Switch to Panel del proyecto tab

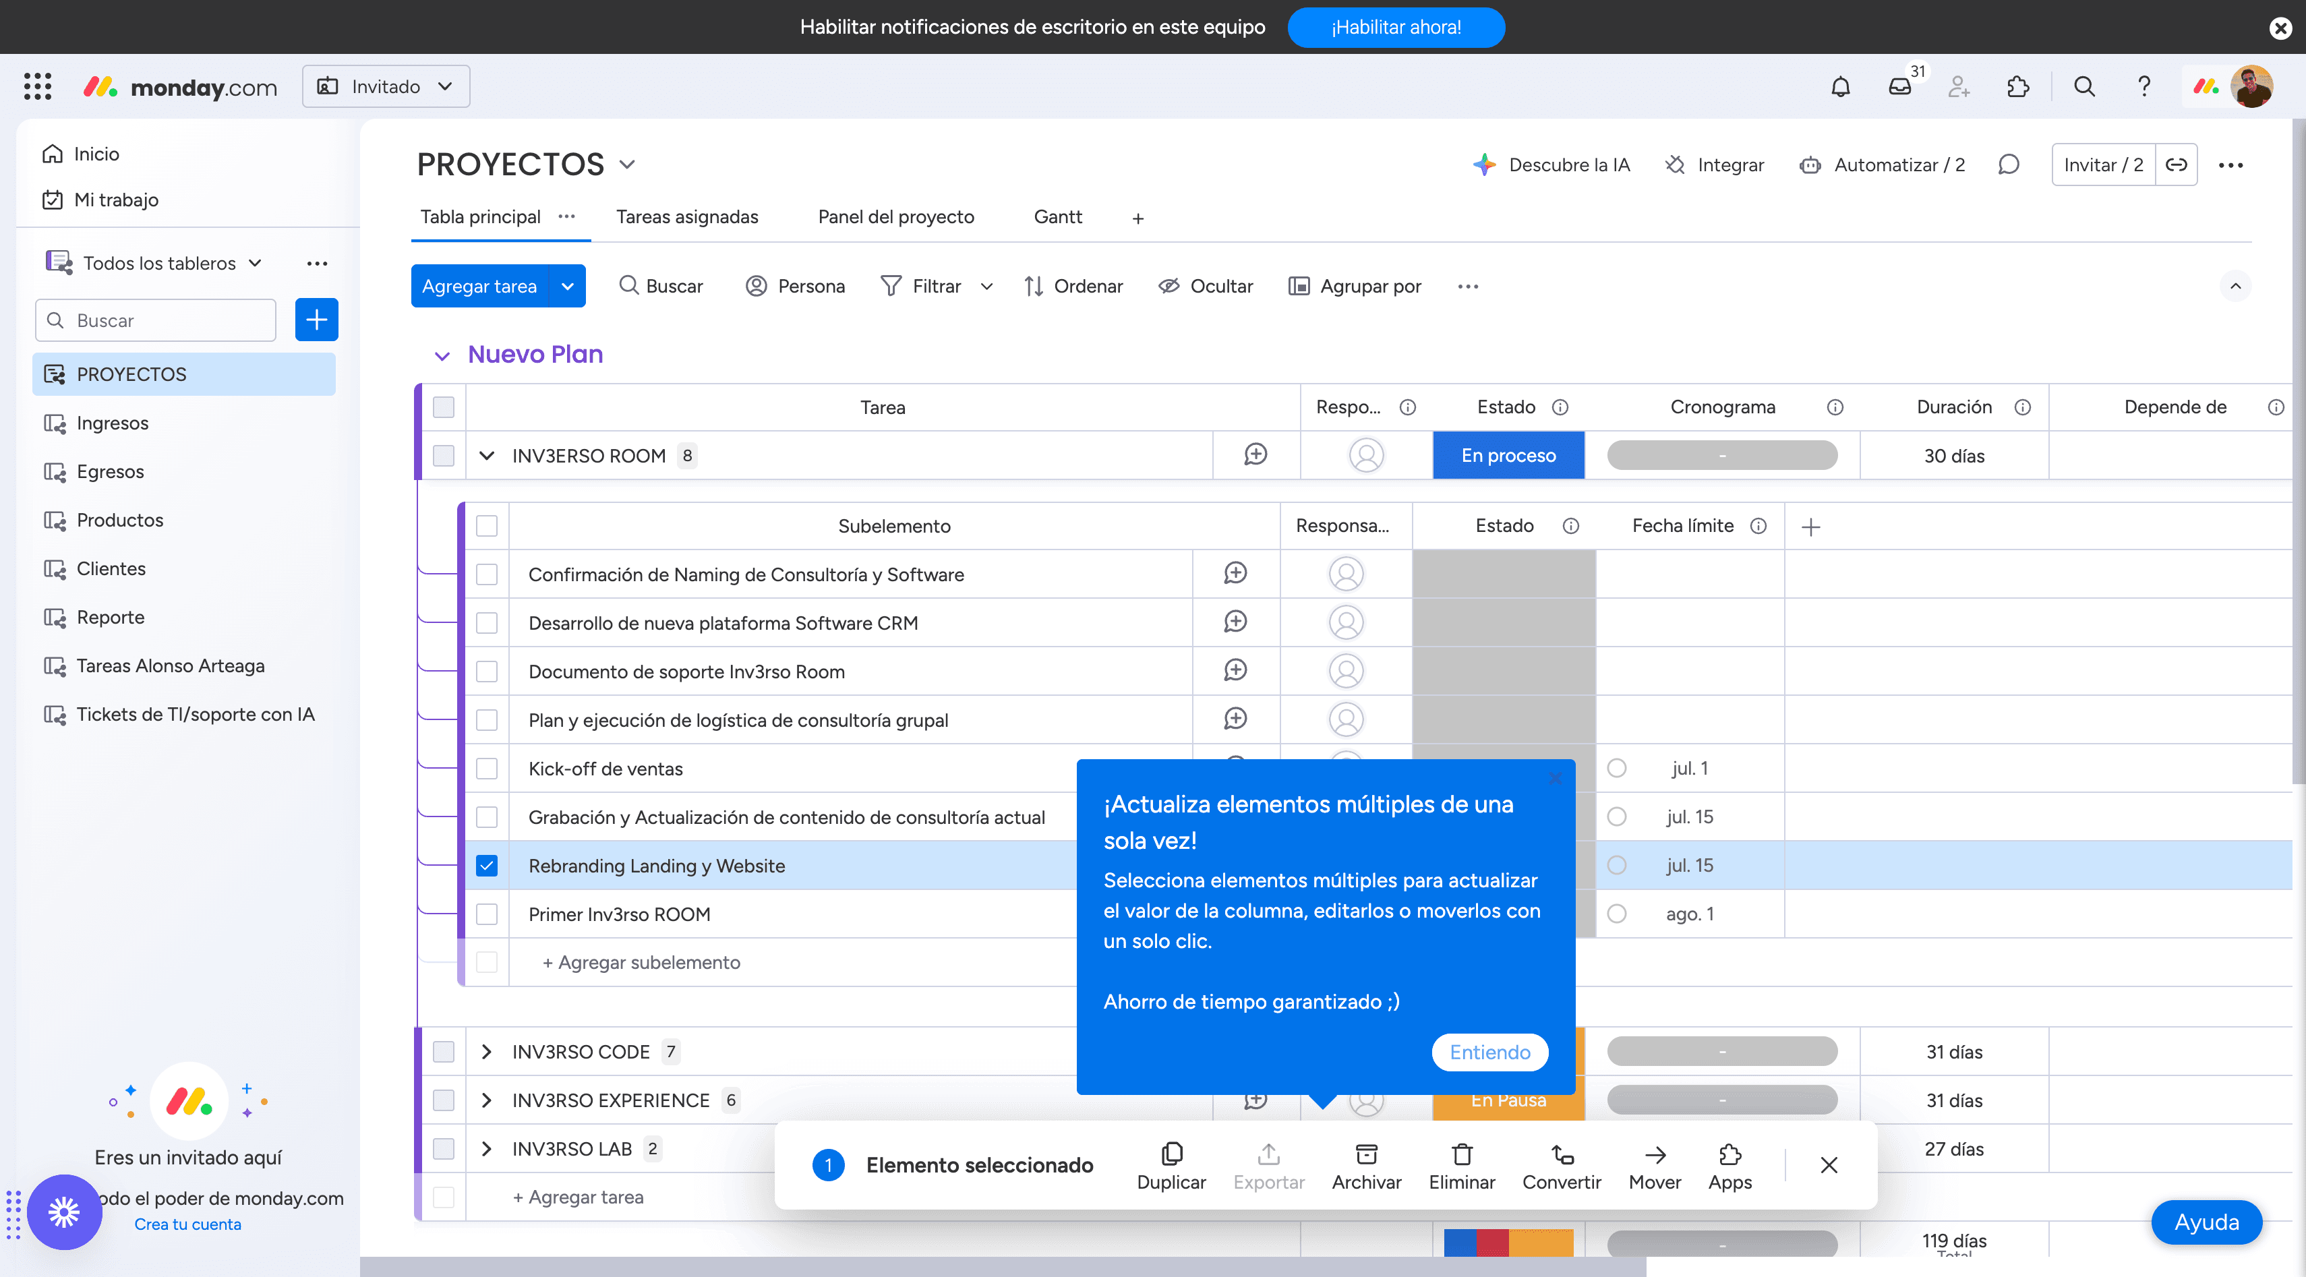(x=896, y=216)
